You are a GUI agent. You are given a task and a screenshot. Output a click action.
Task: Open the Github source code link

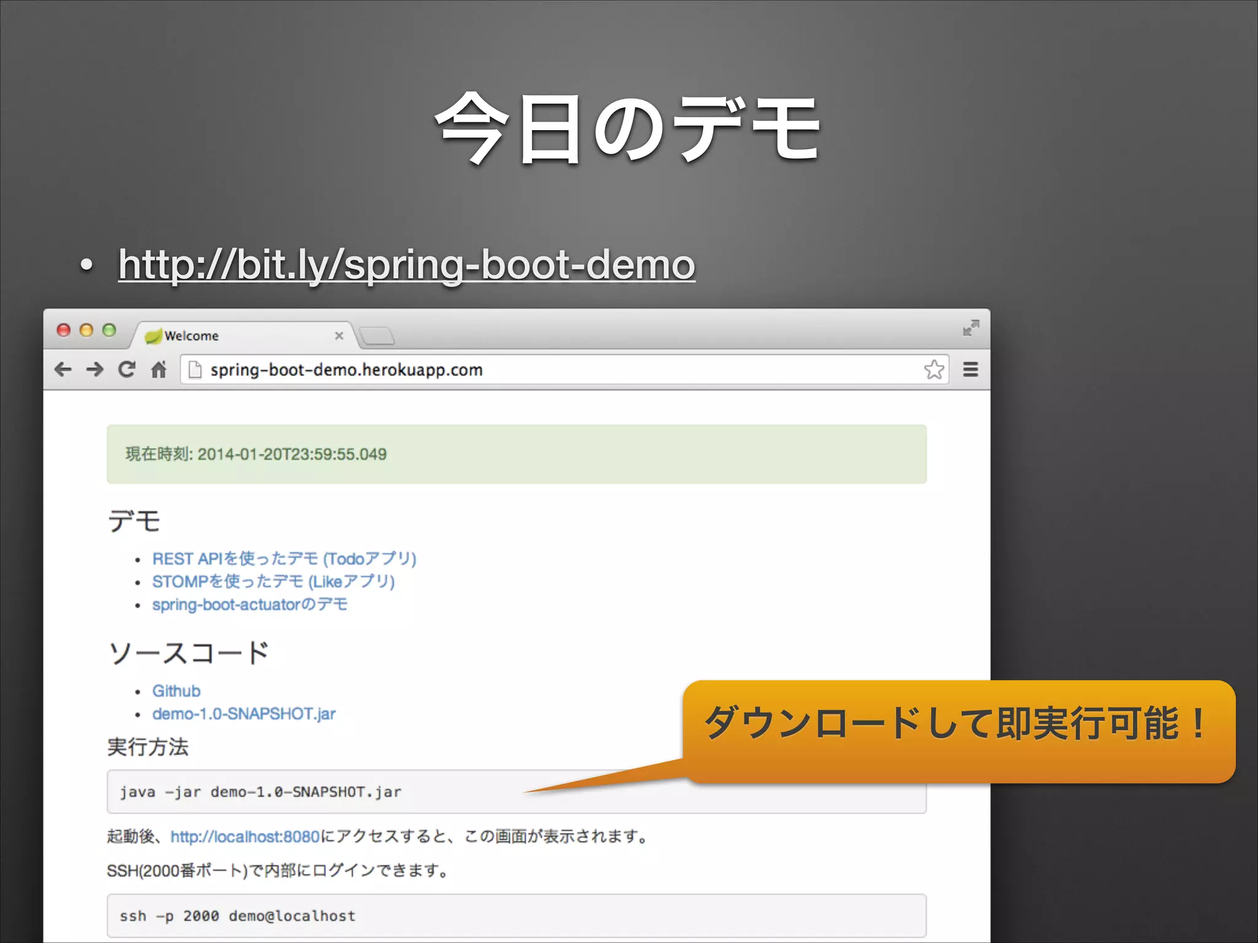point(176,691)
